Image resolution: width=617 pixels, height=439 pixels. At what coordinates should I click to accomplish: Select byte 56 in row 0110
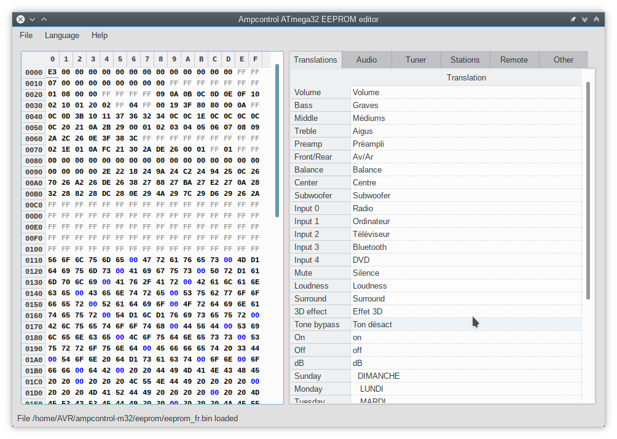(52, 260)
